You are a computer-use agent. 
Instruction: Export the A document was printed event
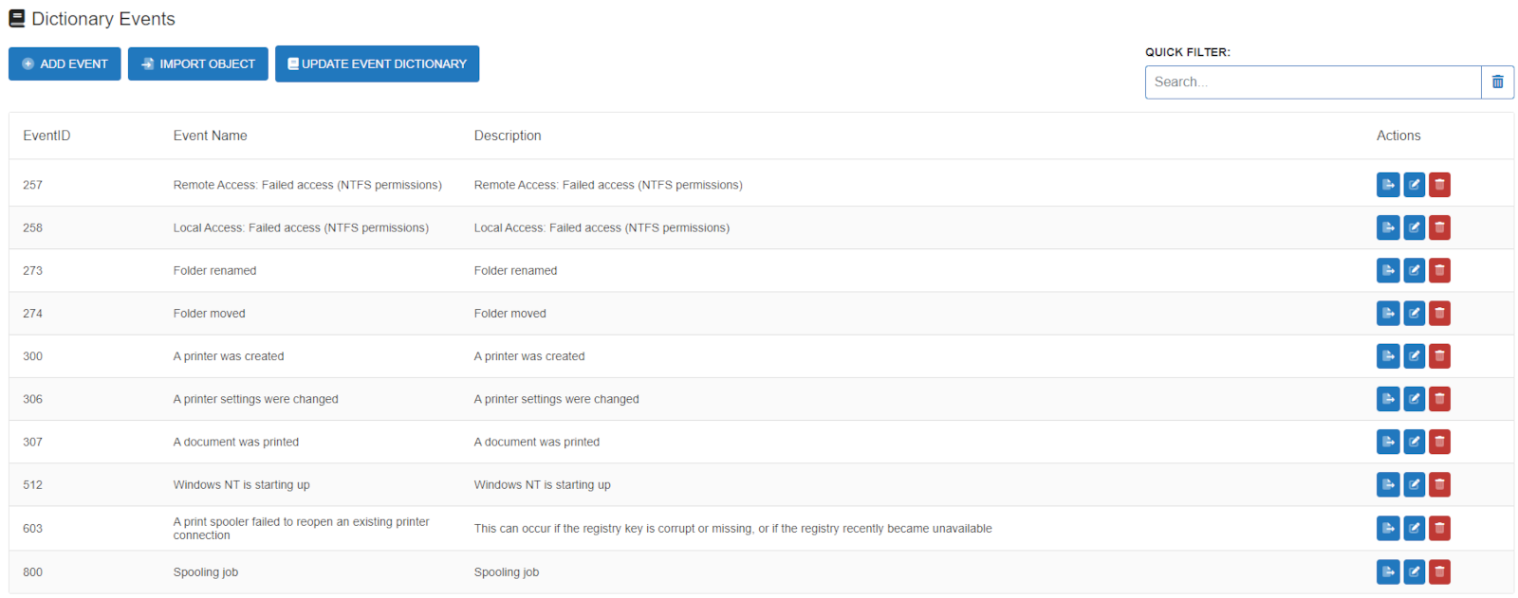1388,442
